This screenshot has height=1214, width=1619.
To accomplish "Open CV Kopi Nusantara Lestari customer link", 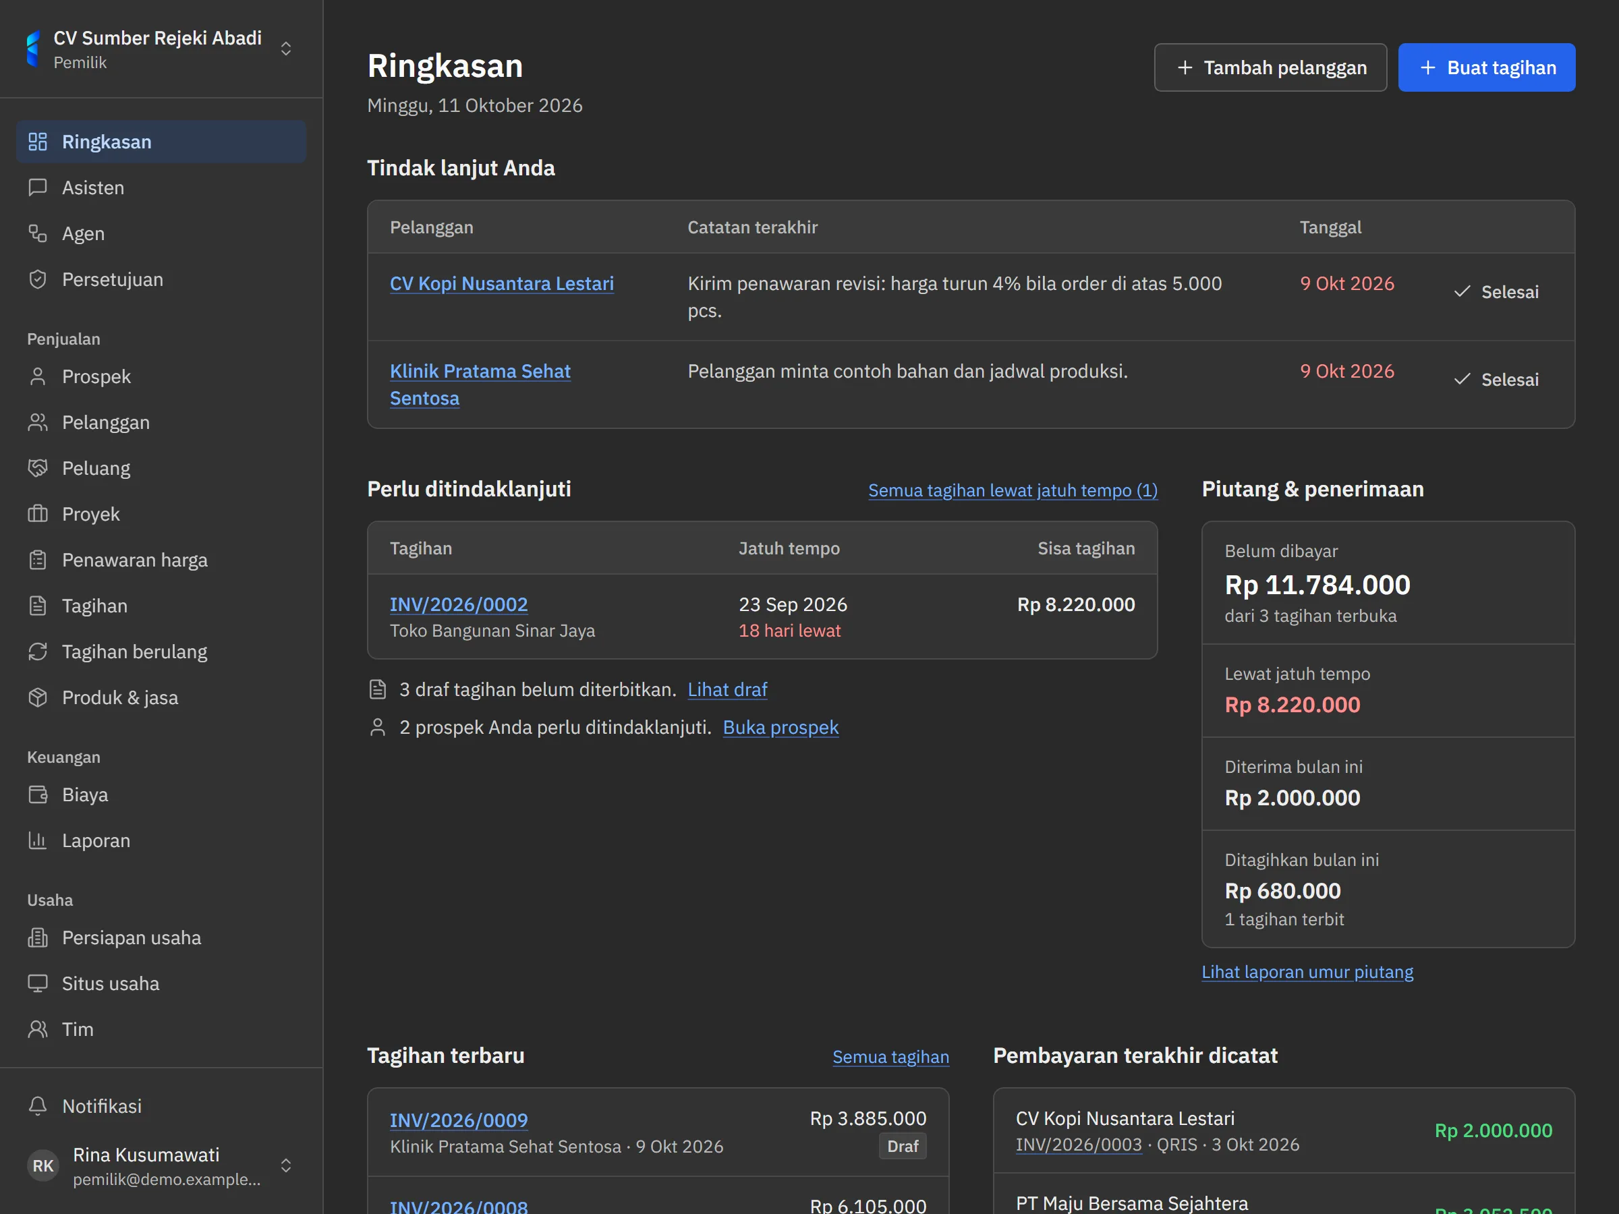I will (502, 284).
